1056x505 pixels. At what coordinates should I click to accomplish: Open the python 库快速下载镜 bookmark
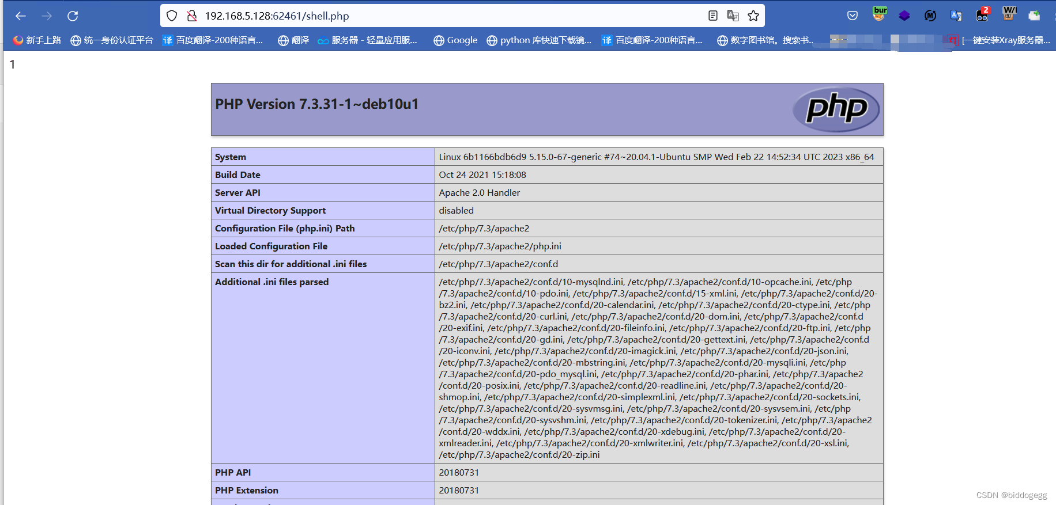[539, 40]
